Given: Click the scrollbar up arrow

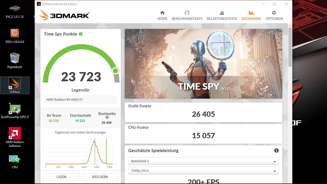Looking at the screenshot, I should (x=290, y=25).
